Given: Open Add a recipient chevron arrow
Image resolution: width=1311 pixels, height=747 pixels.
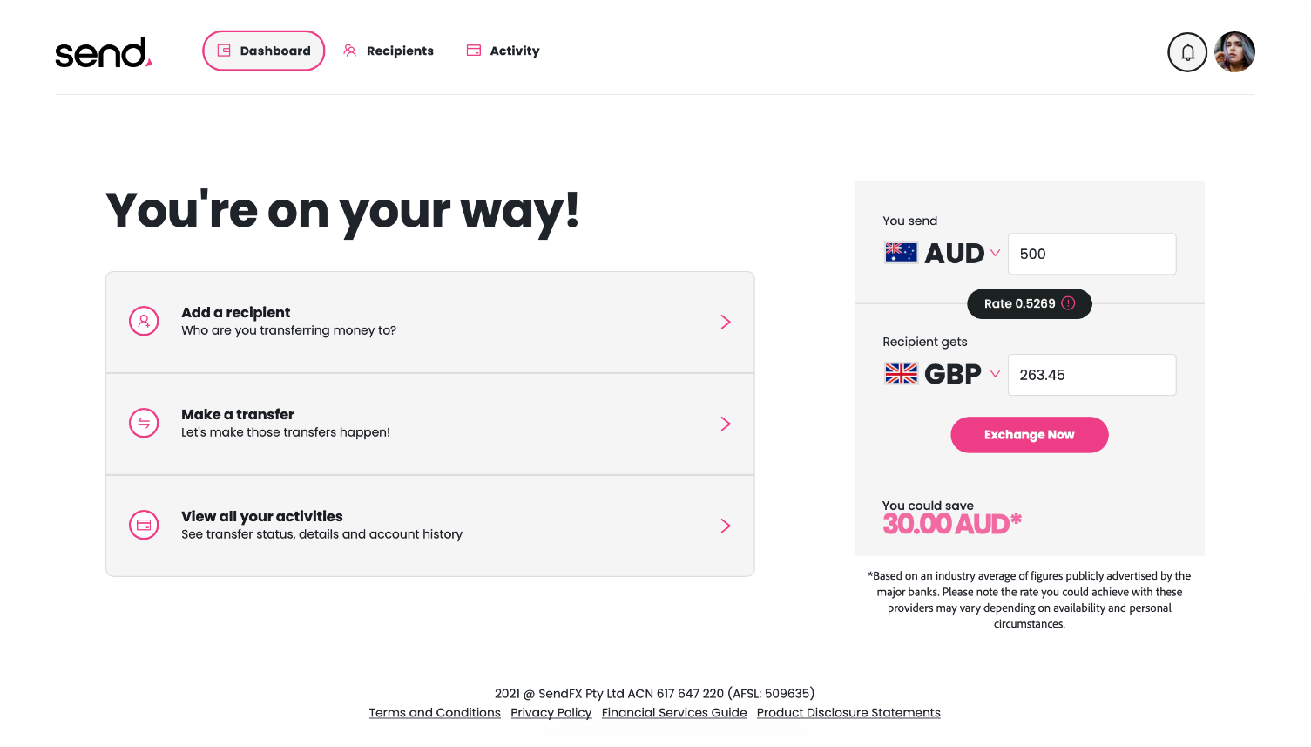Looking at the screenshot, I should (x=726, y=322).
